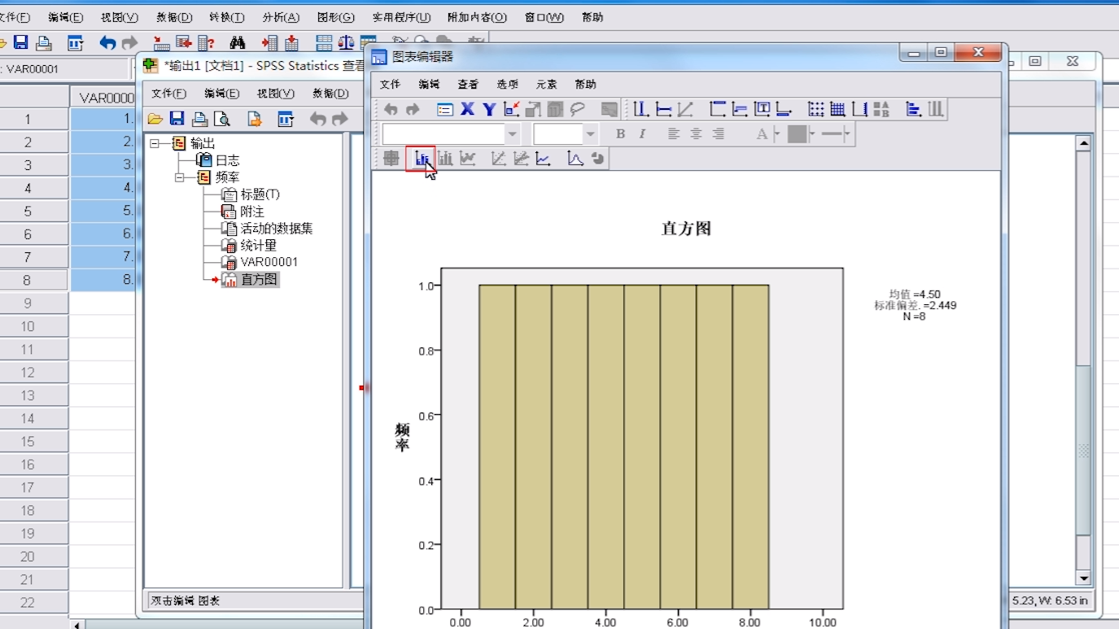Click the dotted grid lines icon
This screenshot has width=1119, height=629.
pyautogui.click(x=816, y=109)
